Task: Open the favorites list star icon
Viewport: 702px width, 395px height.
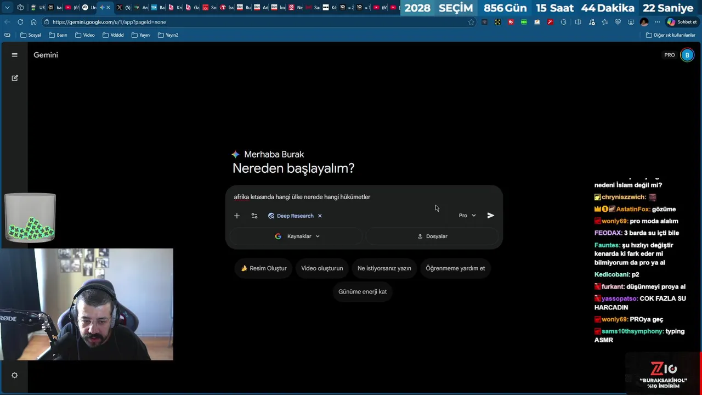Action: tap(604, 22)
